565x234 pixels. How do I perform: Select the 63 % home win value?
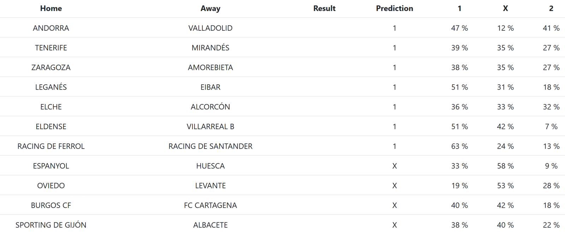[x=459, y=146]
